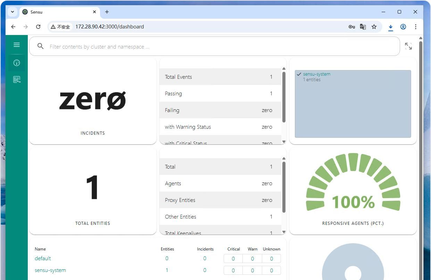Go back in browser history

(x=13, y=27)
